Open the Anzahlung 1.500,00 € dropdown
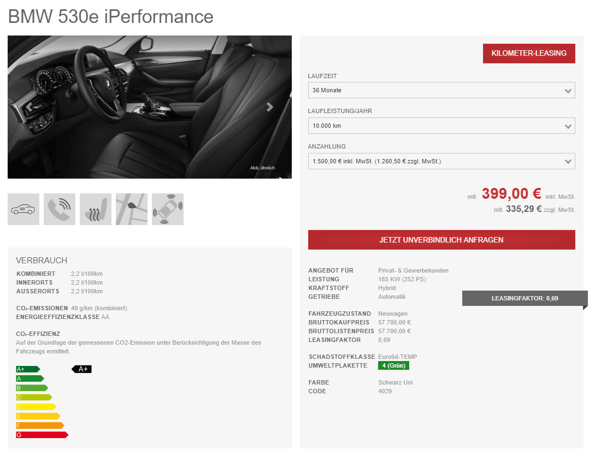Viewport: 595px width, 455px height. pos(441,161)
